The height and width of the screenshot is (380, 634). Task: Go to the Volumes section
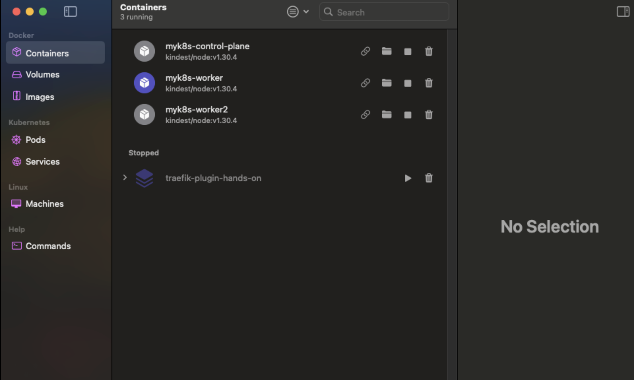tap(42, 75)
